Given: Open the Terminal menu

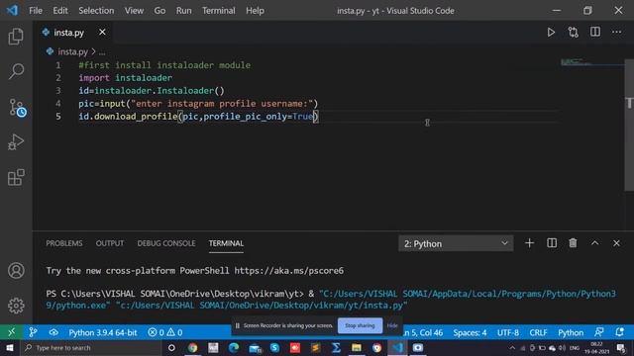Looking at the screenshot, I should 218,11.
